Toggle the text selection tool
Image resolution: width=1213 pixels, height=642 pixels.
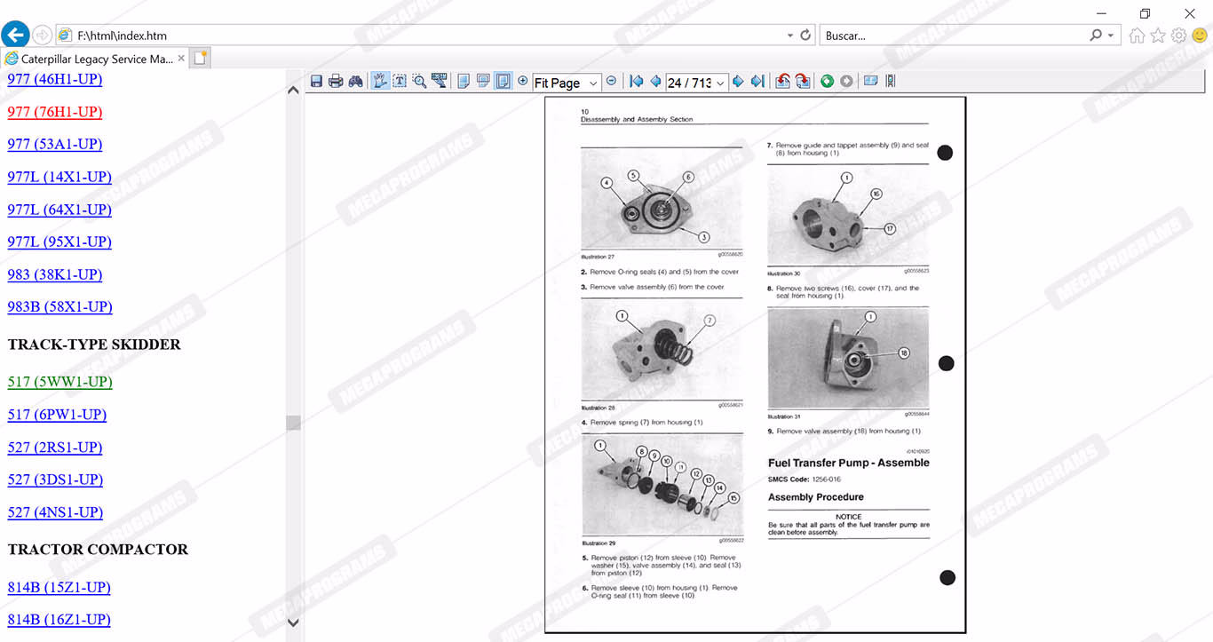click(x=400, y=82)
